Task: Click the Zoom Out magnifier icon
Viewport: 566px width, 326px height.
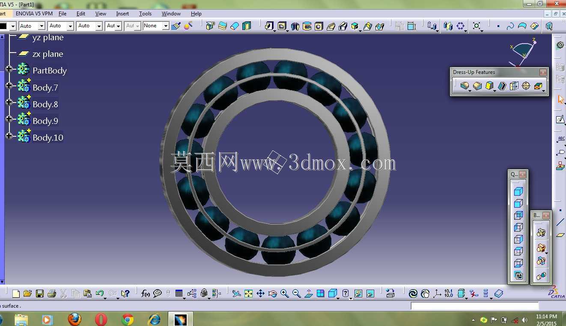Action: click(x=296, y=294)
